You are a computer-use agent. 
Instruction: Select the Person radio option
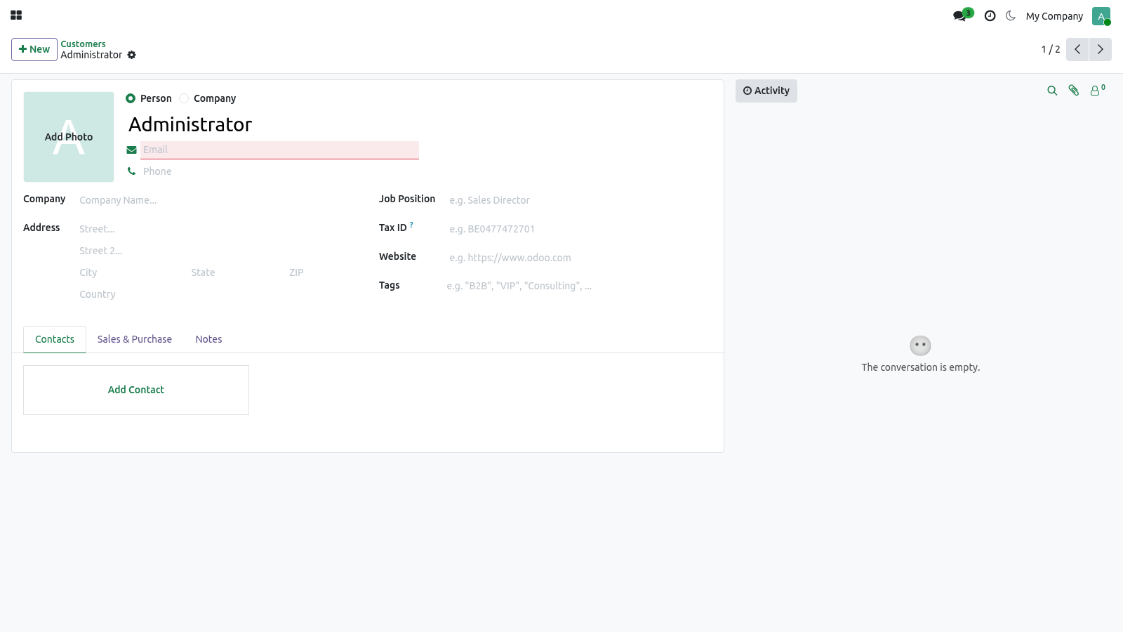click(x=131, y=98)
